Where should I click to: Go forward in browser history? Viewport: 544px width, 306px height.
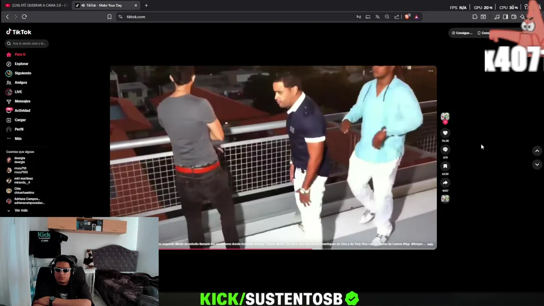(x=16, y=17)
